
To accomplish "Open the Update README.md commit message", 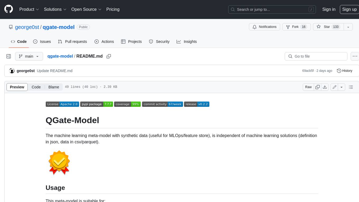I will [x=55, y=71].
